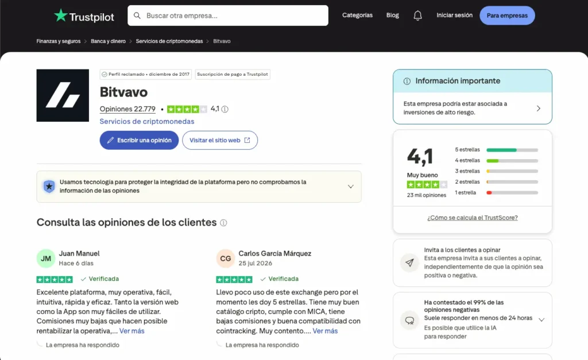
Task: Click the speech bubble reply icon
Action: click(x=409, y=320)
